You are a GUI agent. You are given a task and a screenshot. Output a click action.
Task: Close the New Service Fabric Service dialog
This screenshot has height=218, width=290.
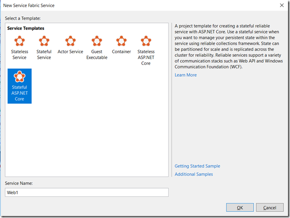click(x=282, y=5)
